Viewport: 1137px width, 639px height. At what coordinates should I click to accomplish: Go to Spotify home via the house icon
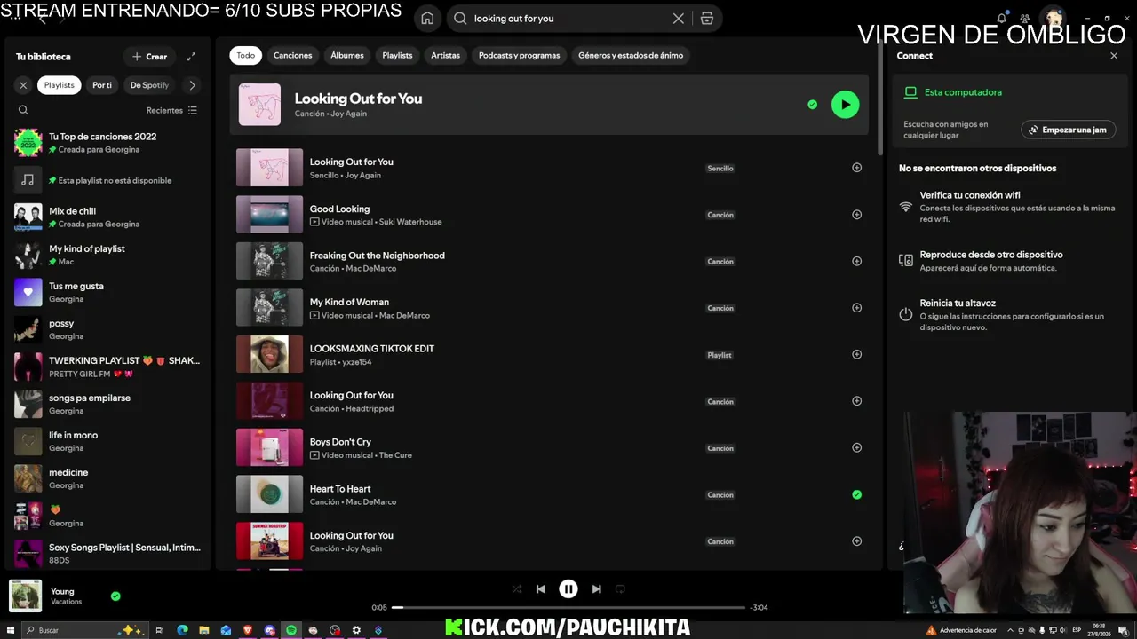[427, 18]
